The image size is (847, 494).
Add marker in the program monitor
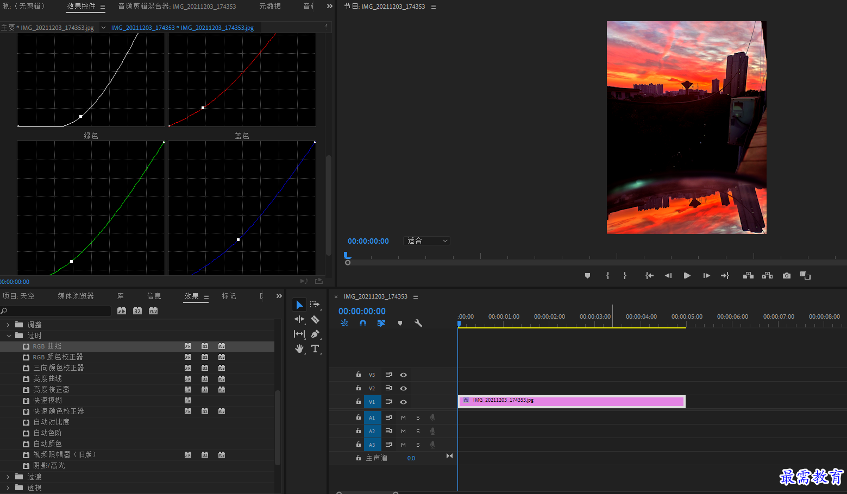coord(587,276)
